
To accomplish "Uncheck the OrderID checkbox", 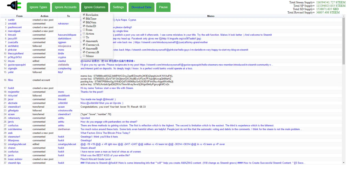I will 84,26.
